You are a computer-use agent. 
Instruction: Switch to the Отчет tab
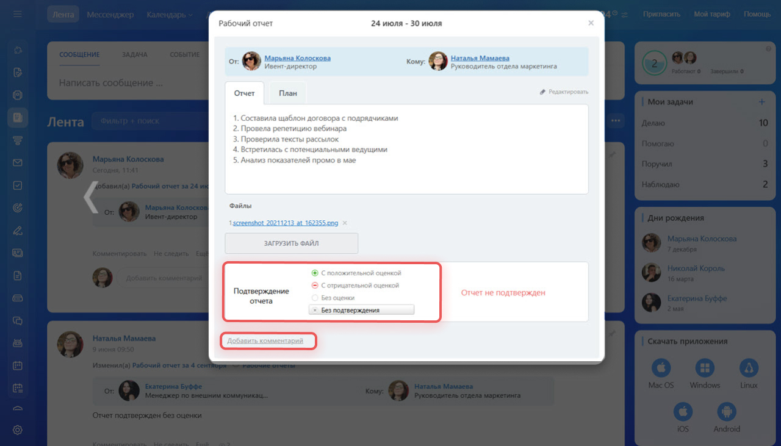click(245, 93)
